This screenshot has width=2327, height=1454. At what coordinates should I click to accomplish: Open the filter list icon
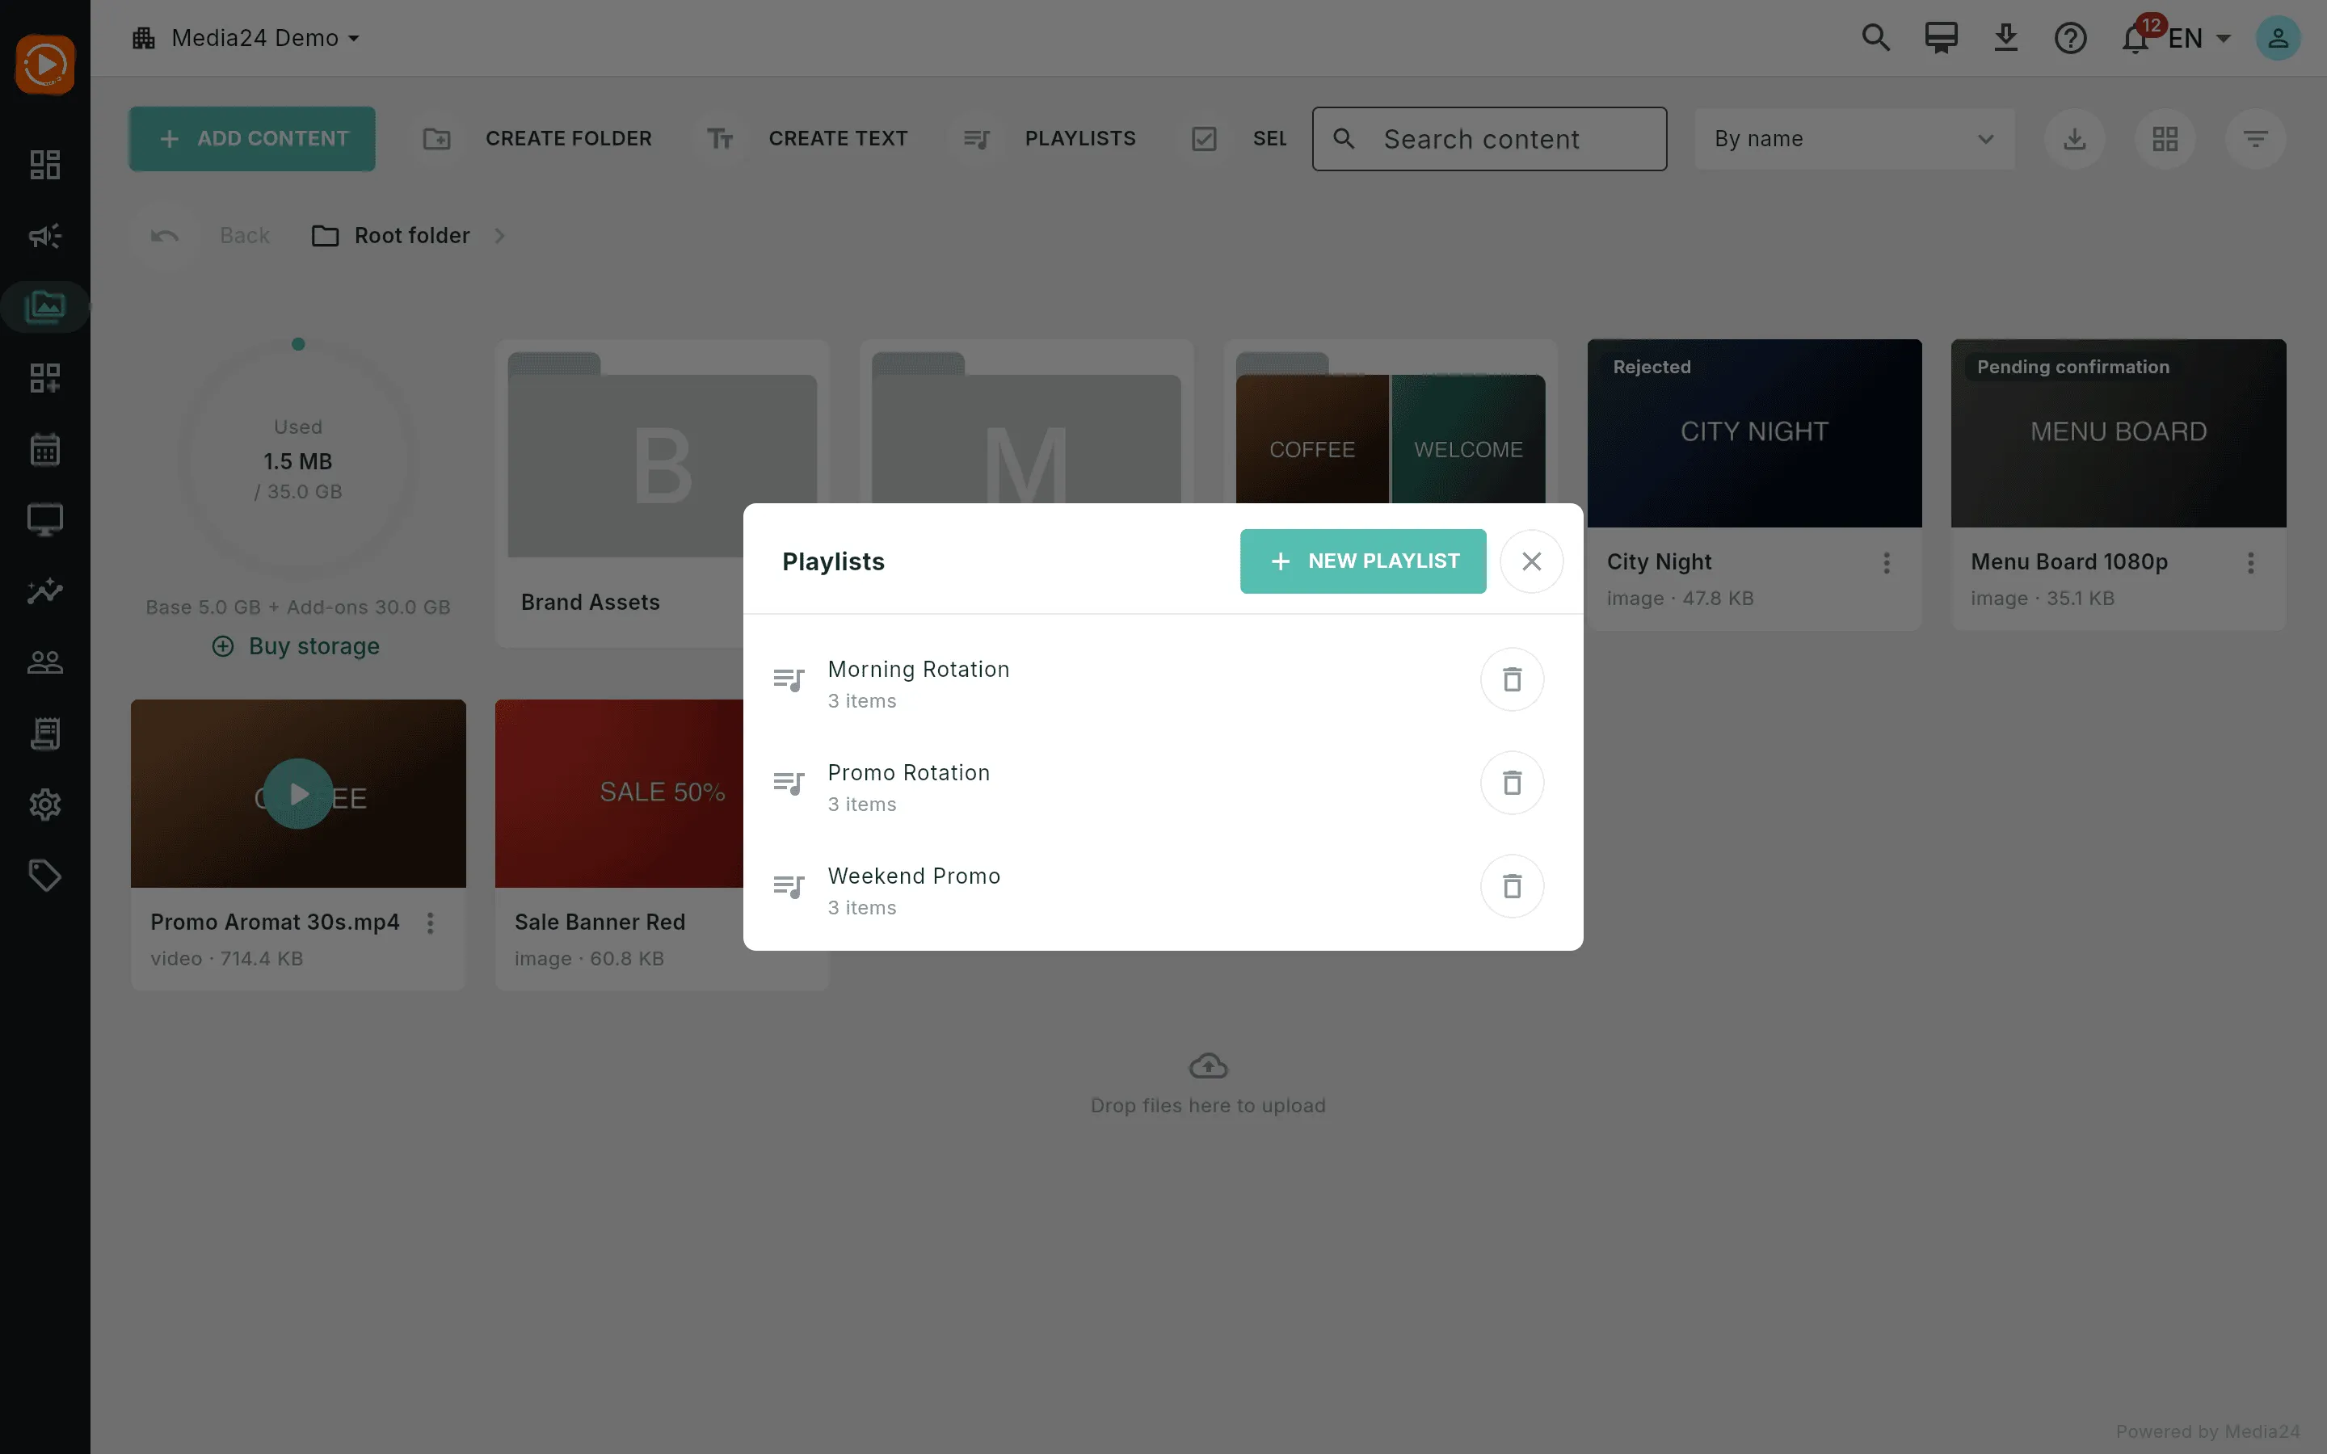[2256, 138]
